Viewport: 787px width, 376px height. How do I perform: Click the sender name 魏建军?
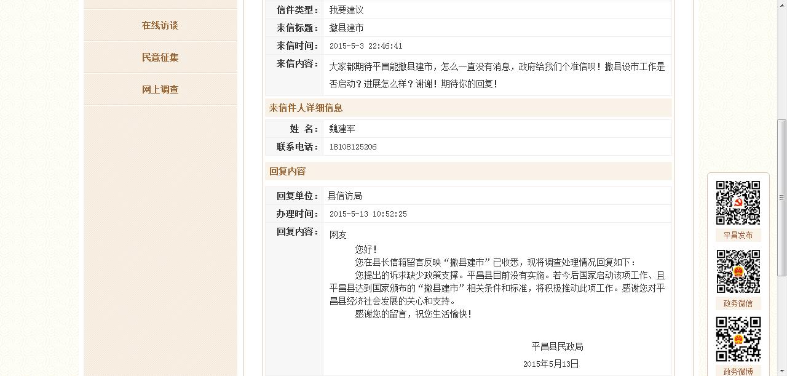[342, 129]
